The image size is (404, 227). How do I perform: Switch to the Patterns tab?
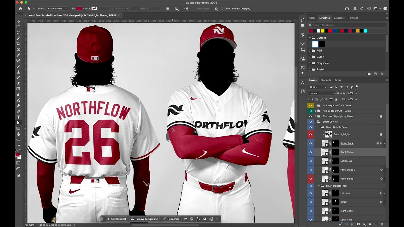coord(353,18)
